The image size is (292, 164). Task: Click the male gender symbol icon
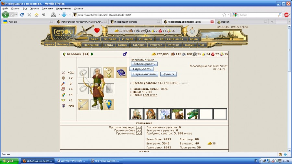(x=125, y=54)
